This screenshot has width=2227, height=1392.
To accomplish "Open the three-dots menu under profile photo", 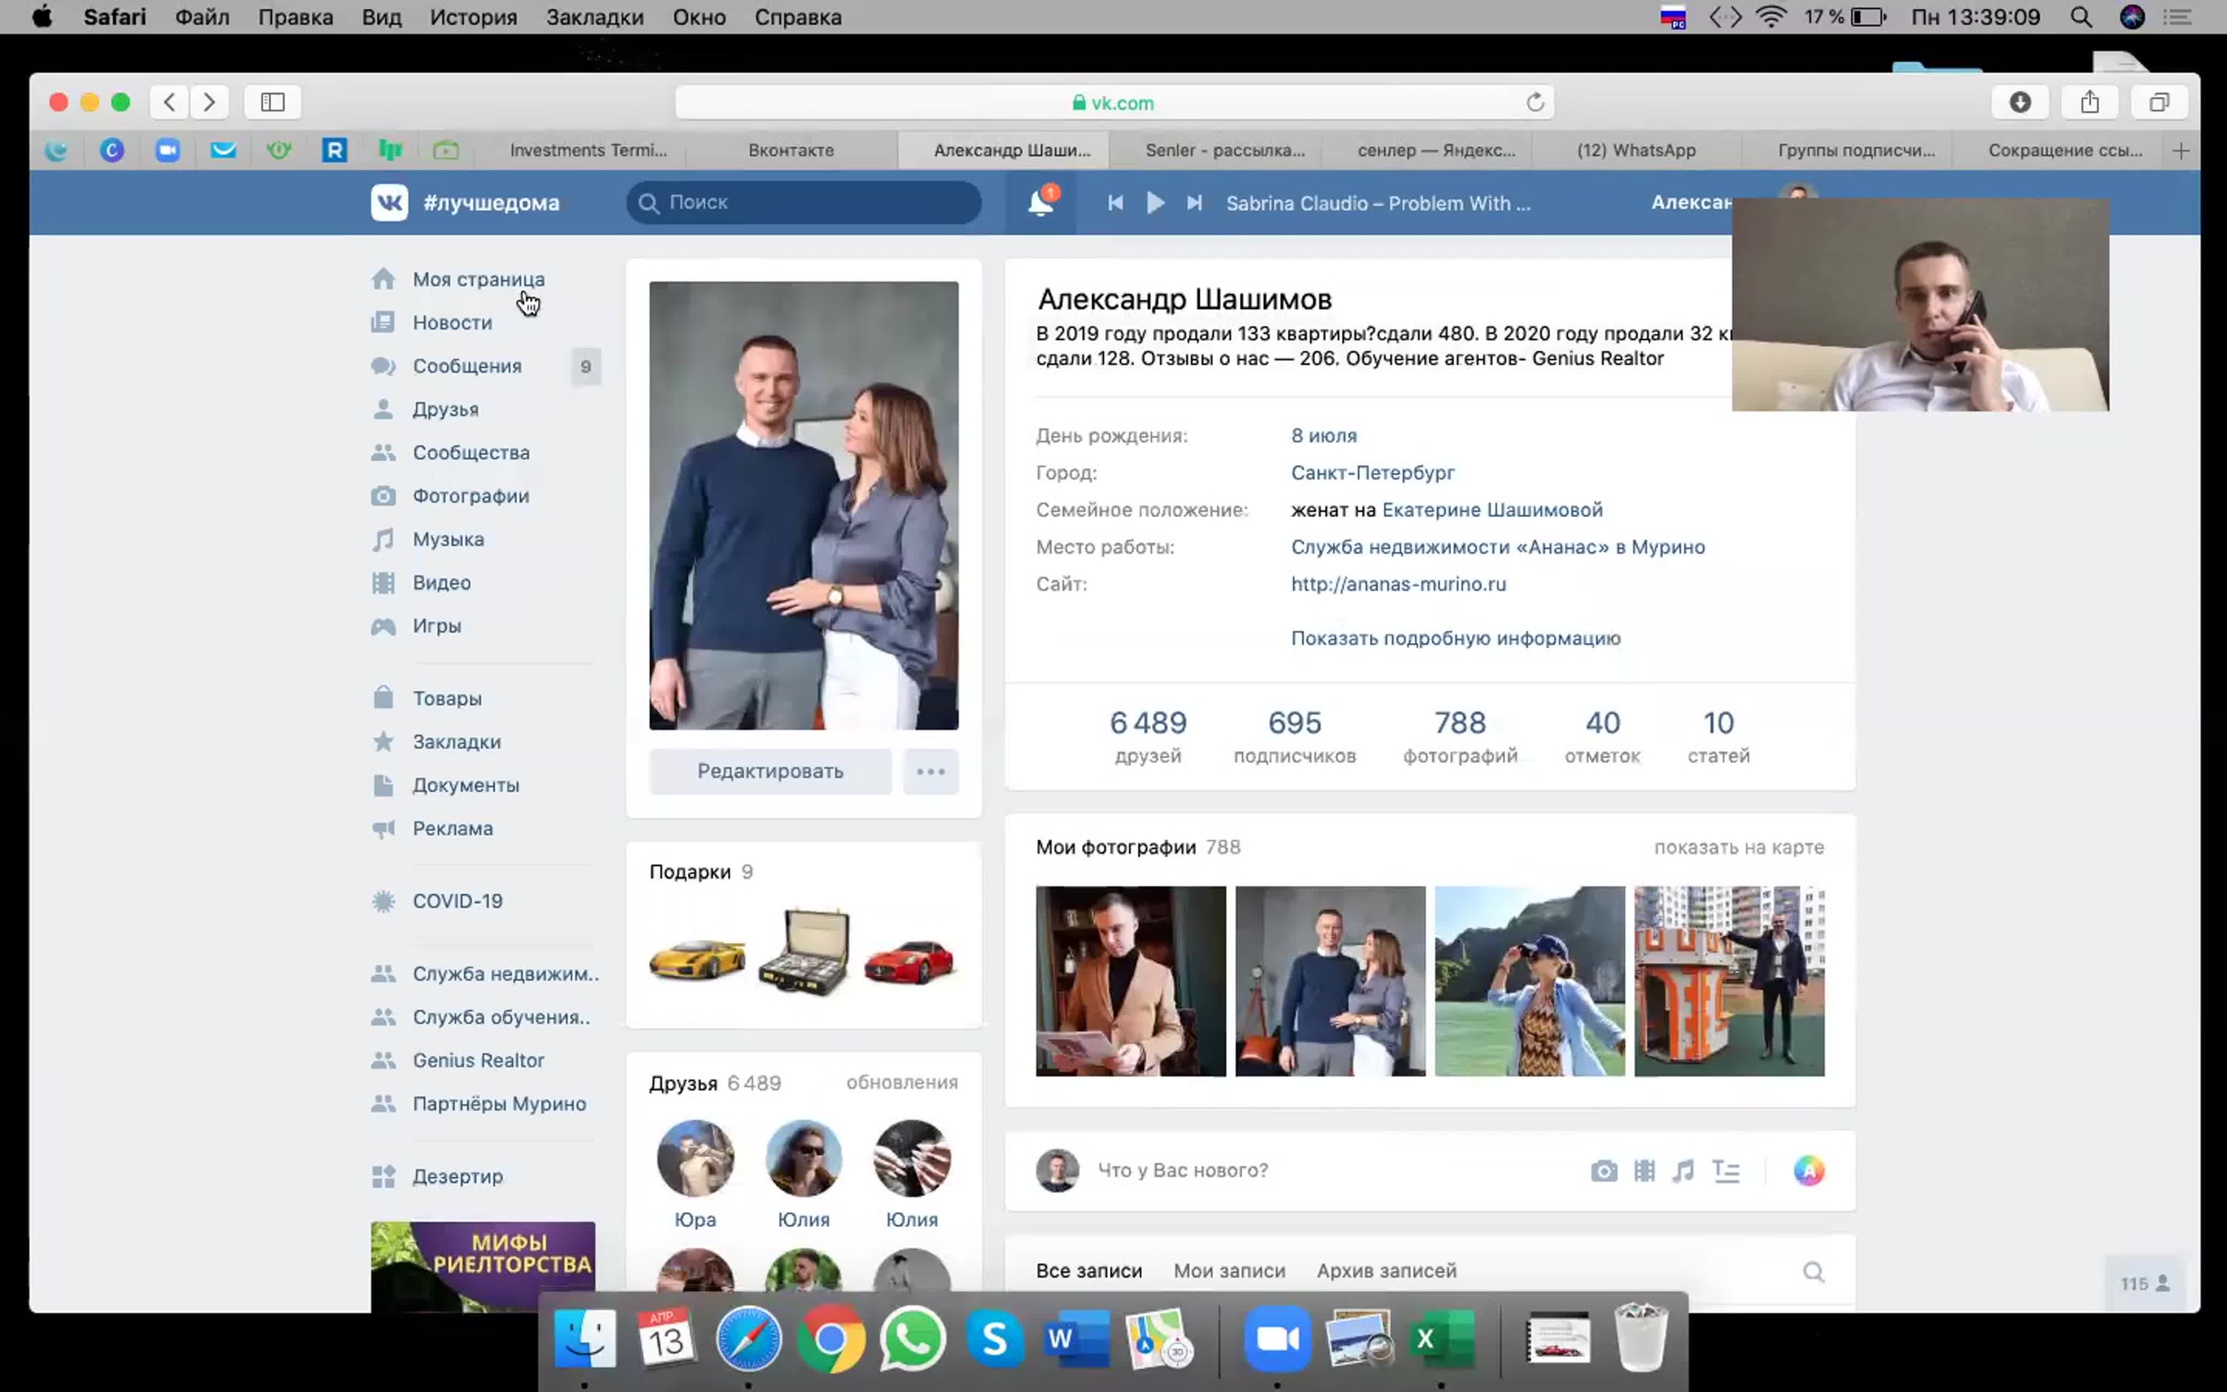I will (930, 772).
